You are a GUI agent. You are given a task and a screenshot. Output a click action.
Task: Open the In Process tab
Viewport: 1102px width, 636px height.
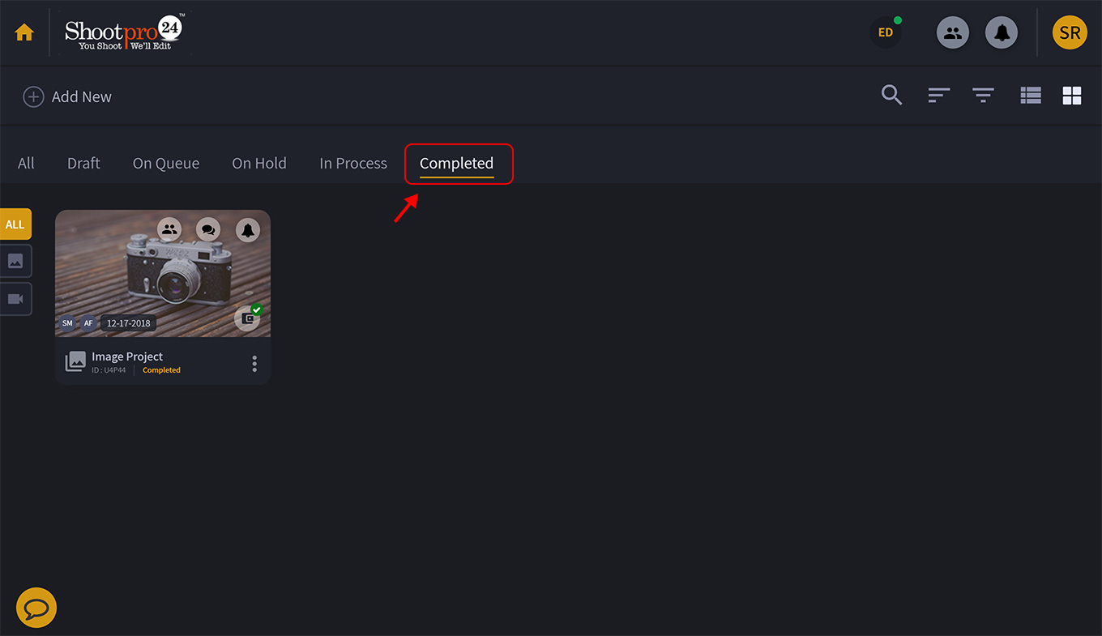click(353, 163)
